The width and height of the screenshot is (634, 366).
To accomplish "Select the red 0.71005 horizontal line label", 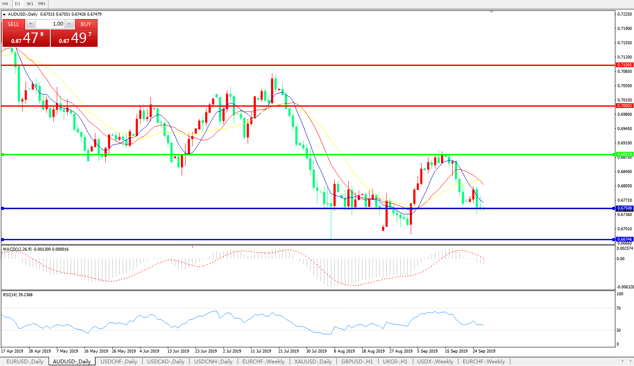I will pos(624,65).
